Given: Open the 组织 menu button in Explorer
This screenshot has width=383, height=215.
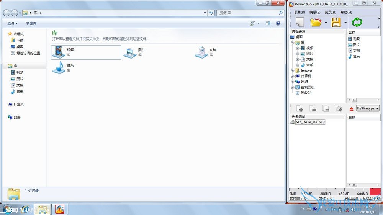Looking at the screenshot, I should [12, 23].
